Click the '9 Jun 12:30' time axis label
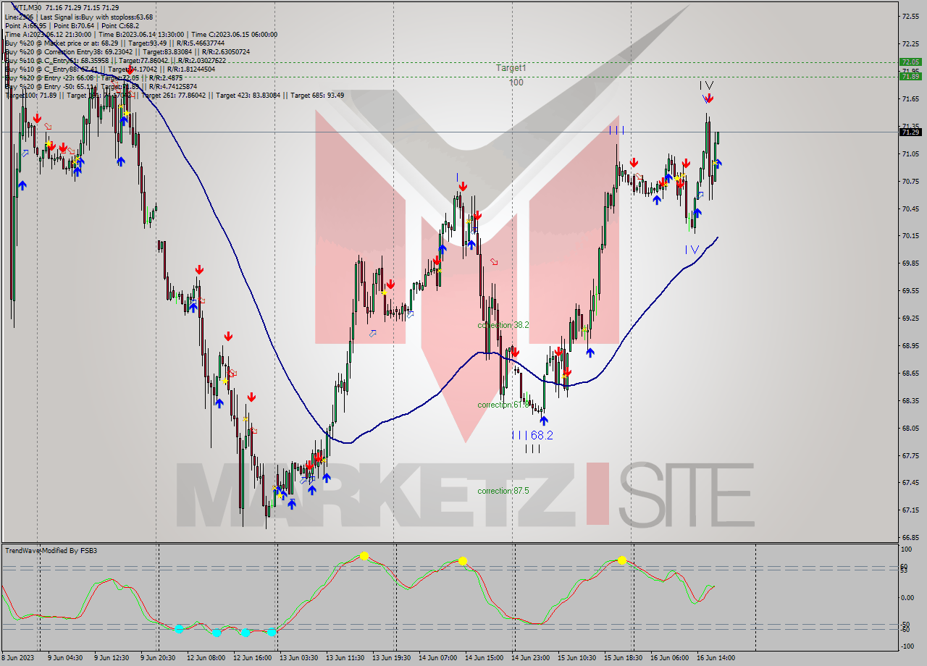 (112, 658)
